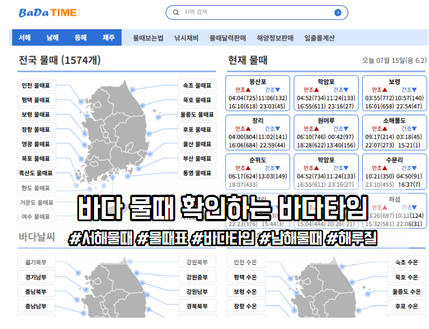Open the 낚시채비 menu item
This screenshot has width=429, height=329.
[186, 38]
